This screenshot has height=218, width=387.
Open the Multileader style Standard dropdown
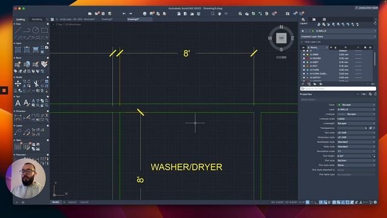356,142
